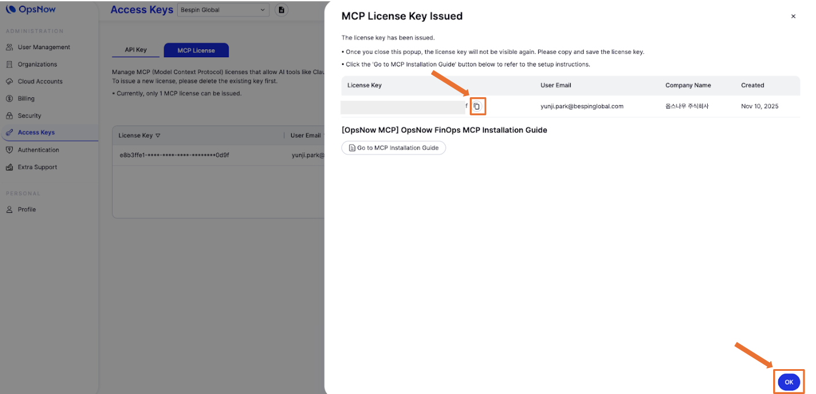This screenshot has height=394, width=816.
Task: Click the Organizations sidebar icon
Action: [x=9, y=64]
